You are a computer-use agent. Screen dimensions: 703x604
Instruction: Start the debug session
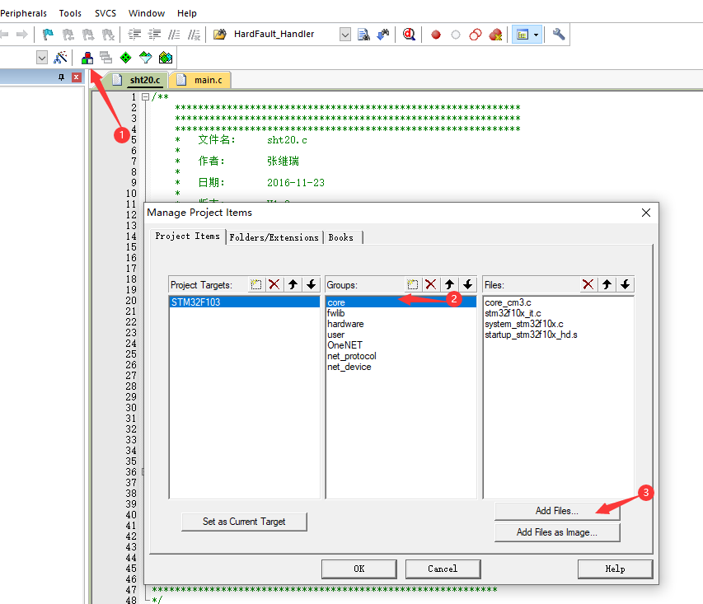[409, 34]
